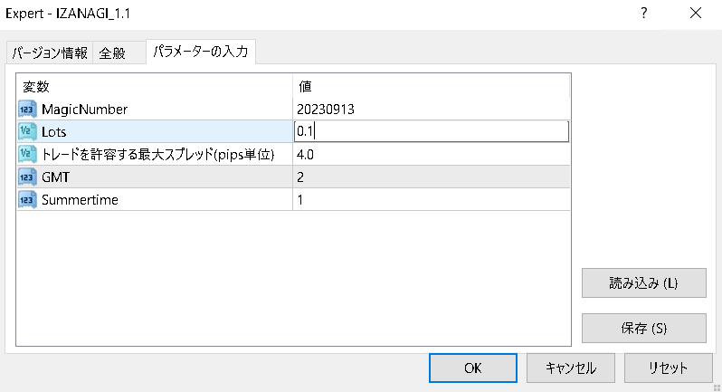The height and width of the screenshot is (392, 722).
Task: Click the Summertime integer type icon
Action: click(x=26, y=199)
